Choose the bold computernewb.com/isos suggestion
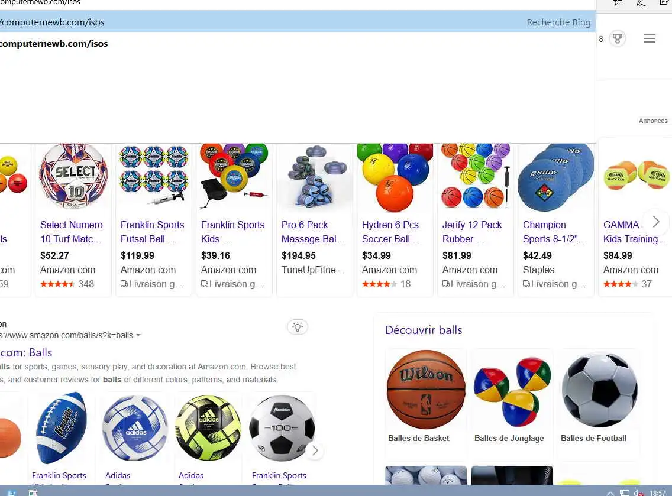 click(54, 44)
